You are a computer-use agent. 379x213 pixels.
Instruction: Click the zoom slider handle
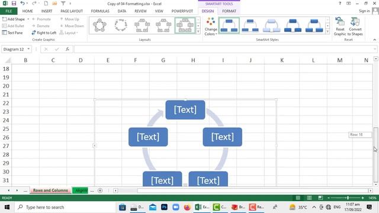coord(348,198)
